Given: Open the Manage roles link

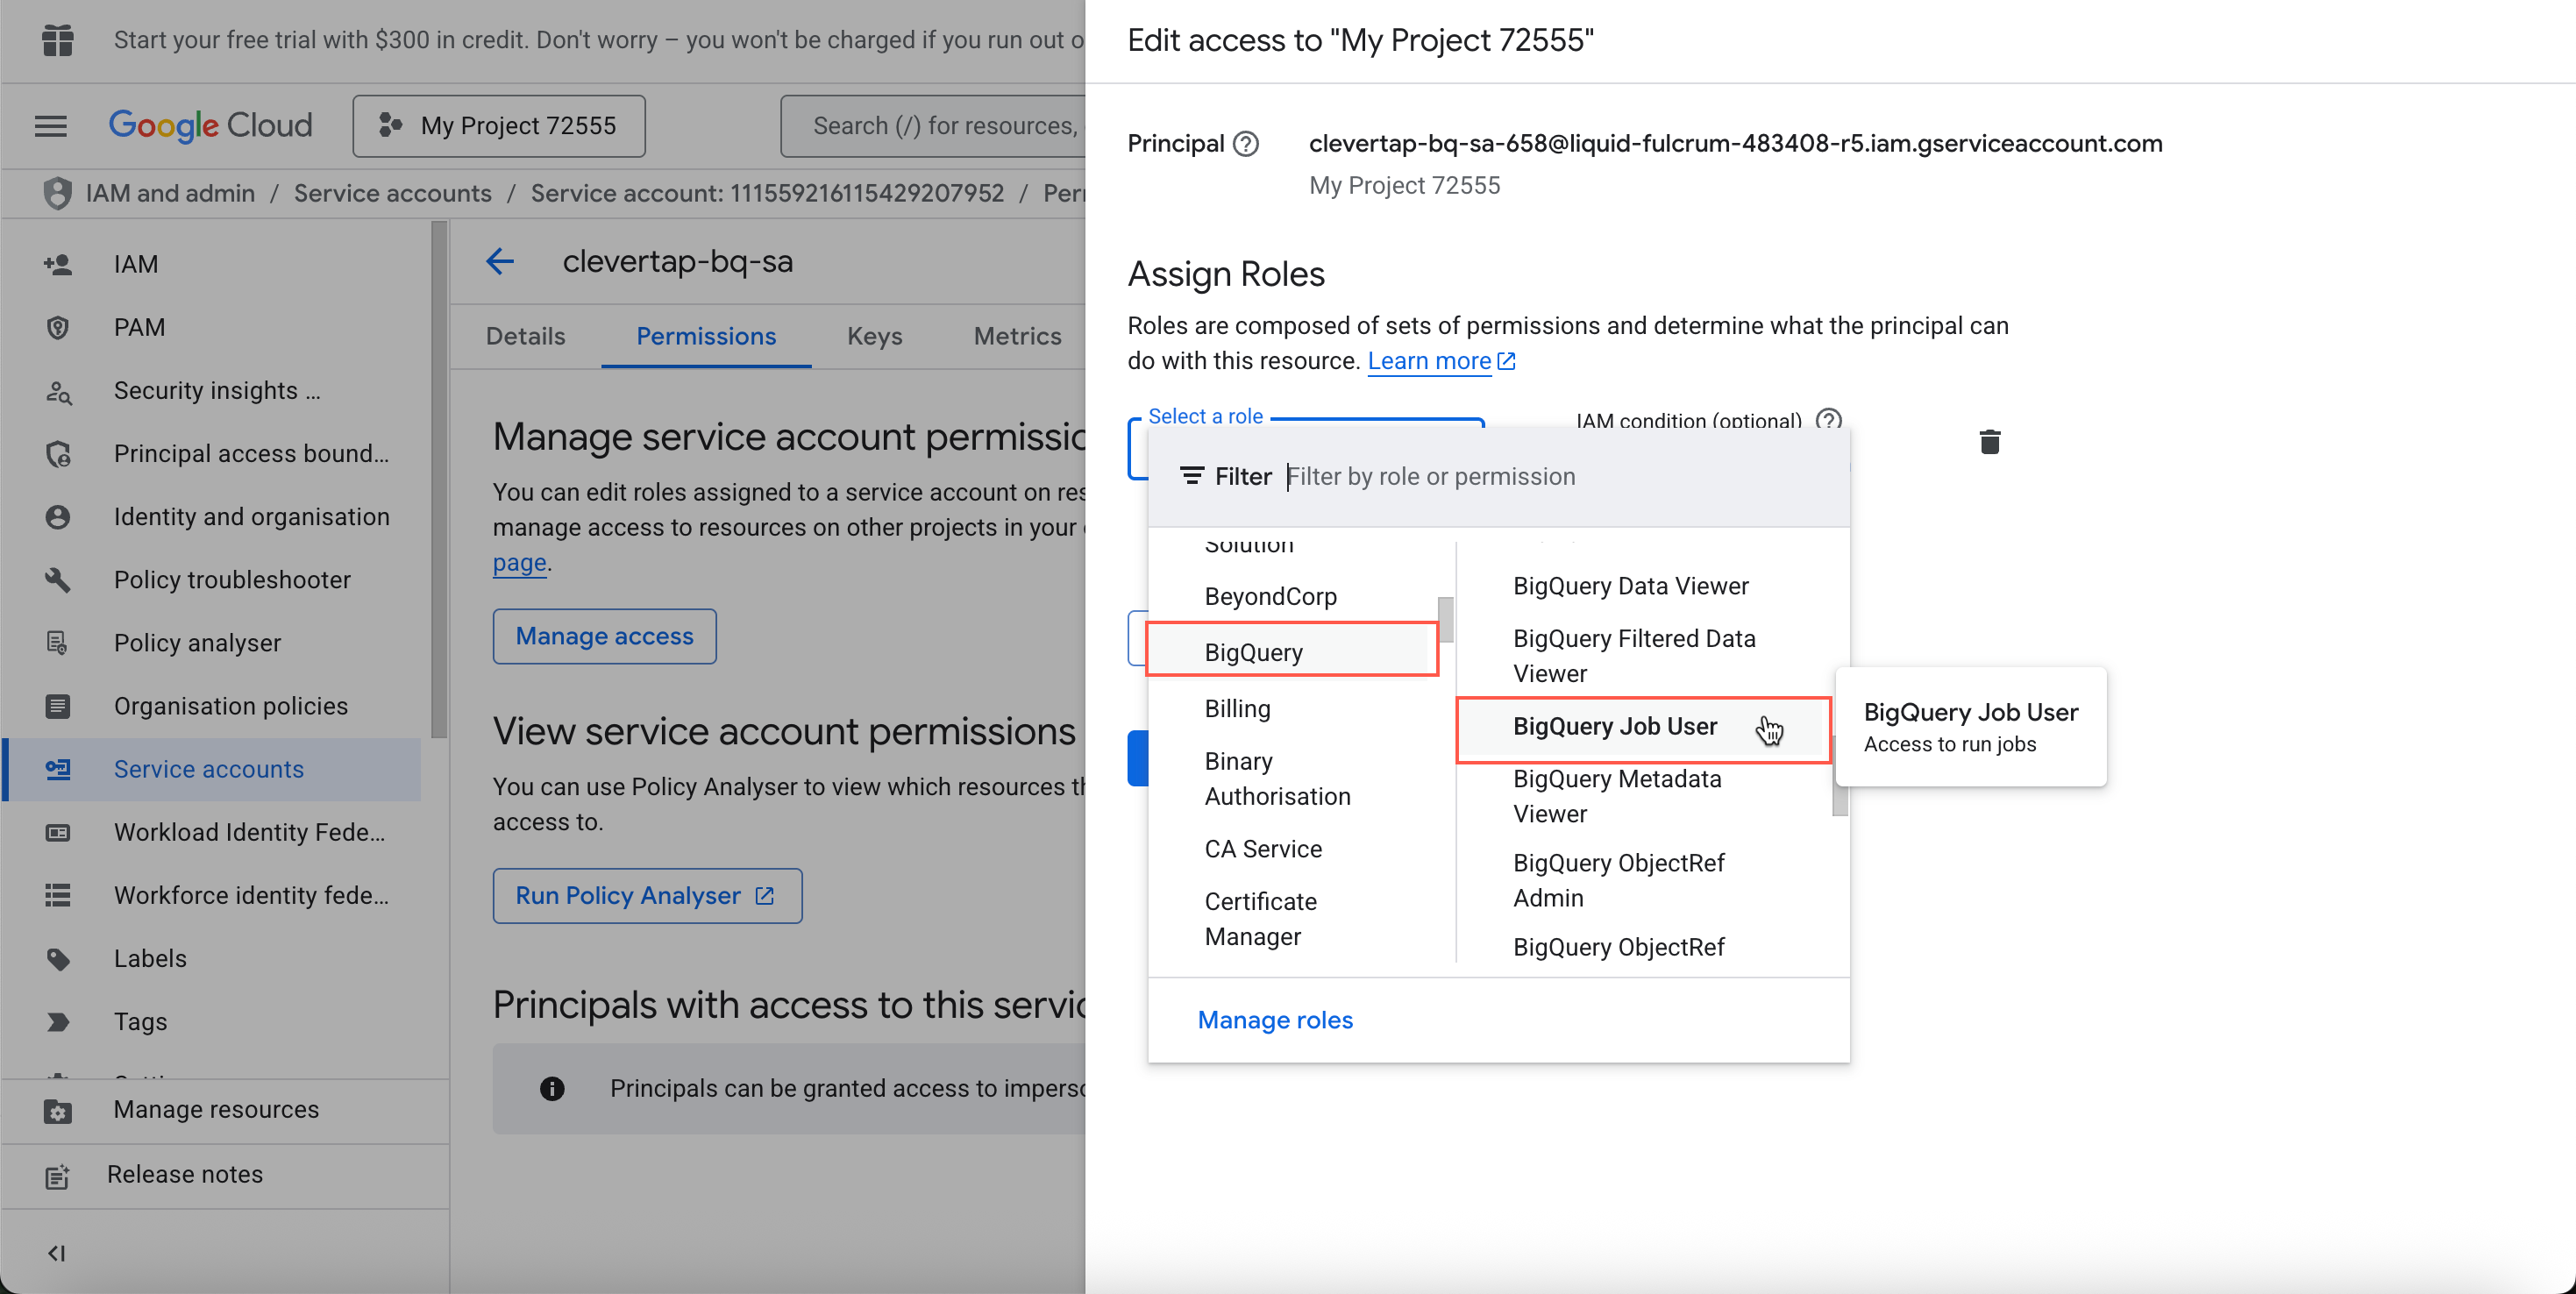Looking at the screenshot, I should click(x=1275, y=1019).
